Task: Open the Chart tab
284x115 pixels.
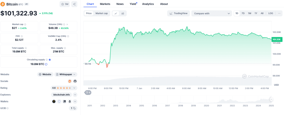Action: tap(90, 4)
